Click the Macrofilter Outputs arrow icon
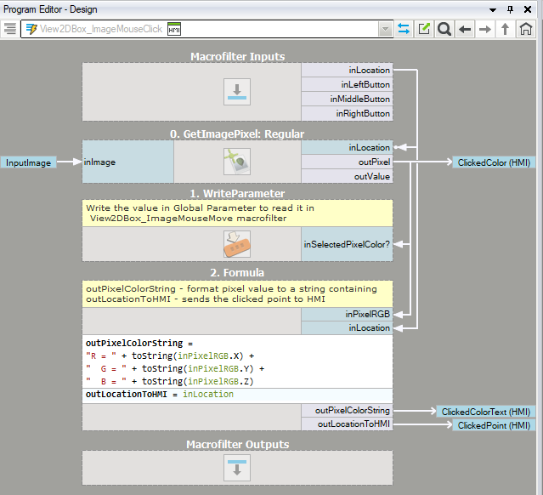The width and height of the screenshot is (543, 495). [237, 468]
